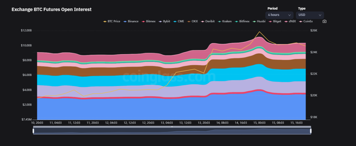This screenshot has height=146, width=356.
Task: Toggle OKX legend series
Action: (193, 21)
